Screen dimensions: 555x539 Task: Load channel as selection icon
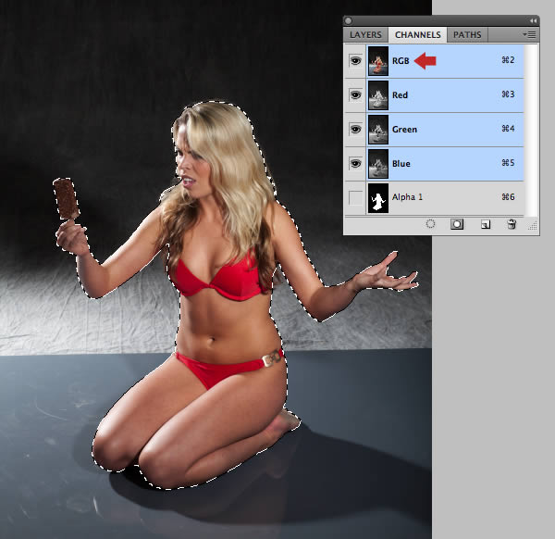[x=430, y=224]
